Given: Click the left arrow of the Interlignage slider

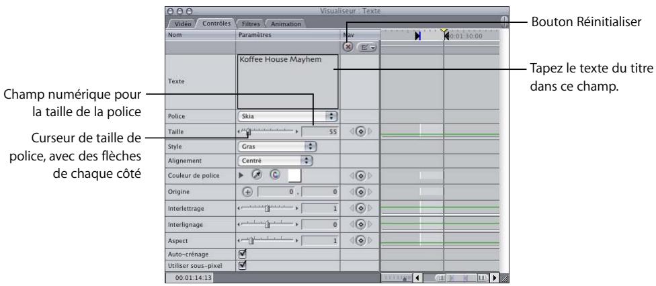Looking at the screenshot, I should (239, 224).
